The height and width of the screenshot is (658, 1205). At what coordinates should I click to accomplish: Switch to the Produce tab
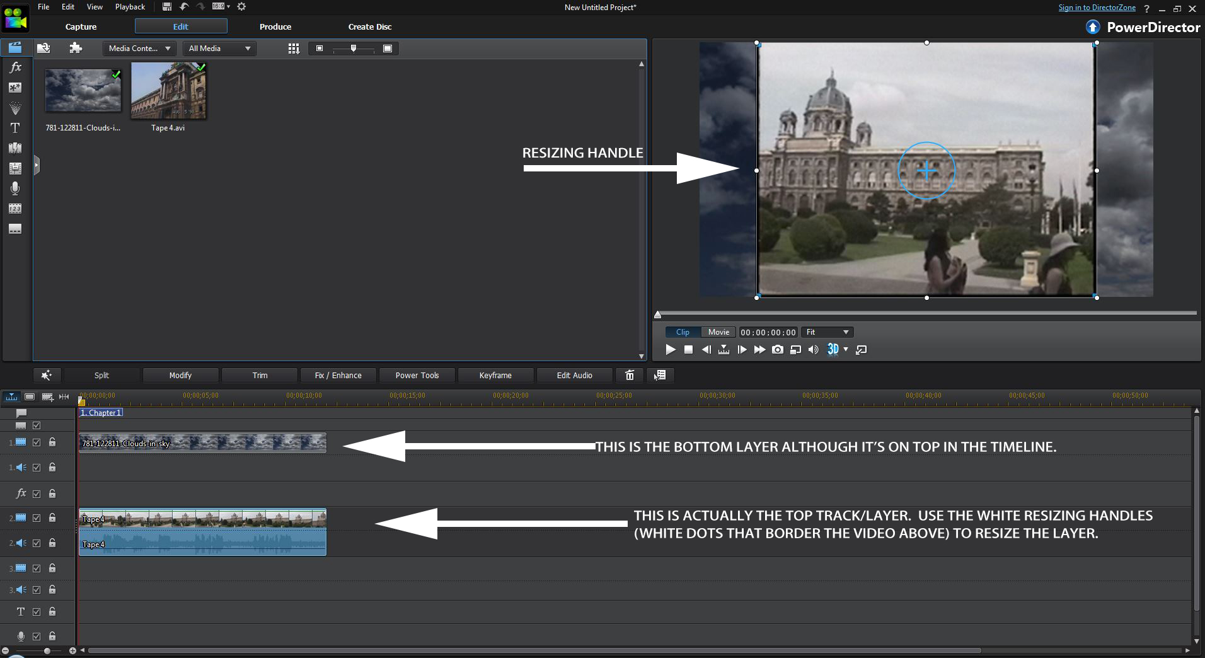pos(275,26)
